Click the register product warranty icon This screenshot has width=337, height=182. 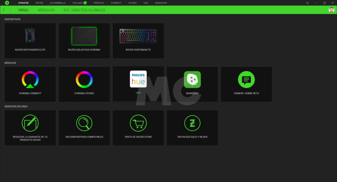(30, 123)
